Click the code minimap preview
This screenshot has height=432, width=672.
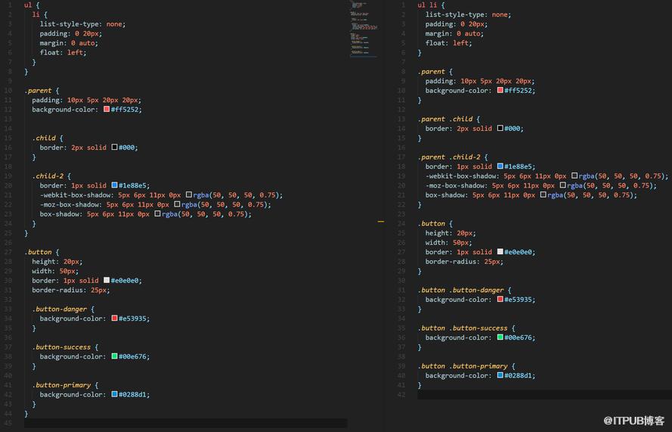364,28
